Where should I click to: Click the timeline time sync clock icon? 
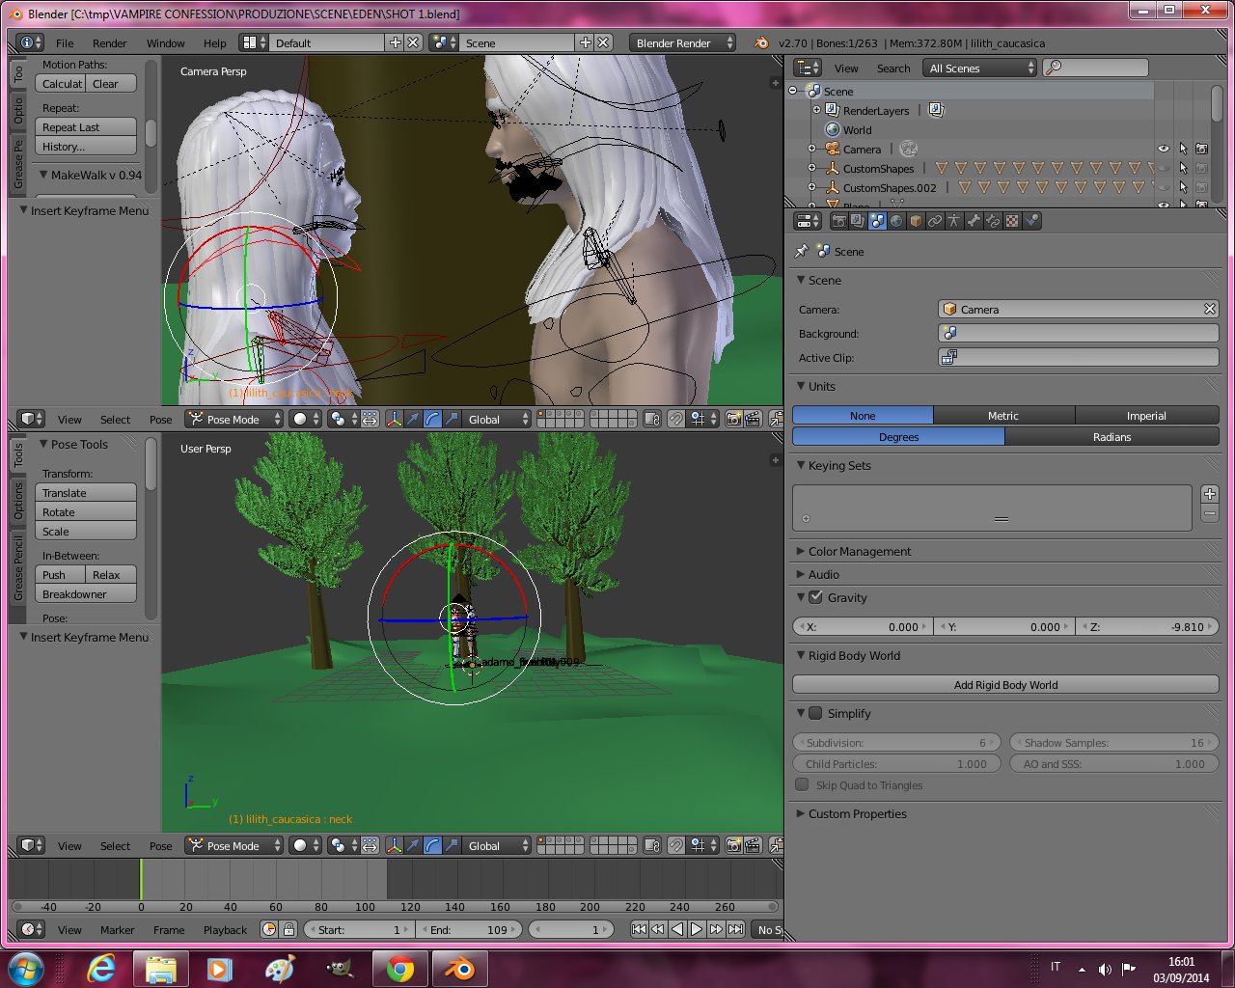269,929
